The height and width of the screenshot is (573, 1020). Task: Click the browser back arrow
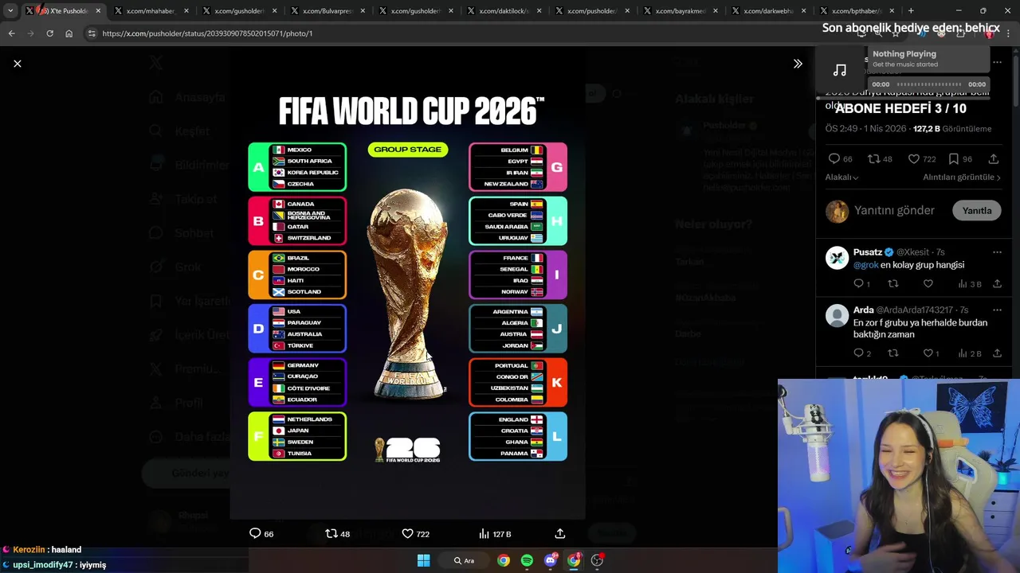[11, 33]
